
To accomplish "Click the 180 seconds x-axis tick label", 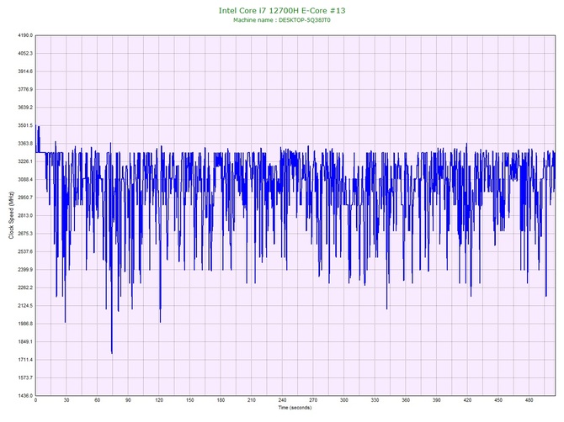I will [x=221, y=400].
